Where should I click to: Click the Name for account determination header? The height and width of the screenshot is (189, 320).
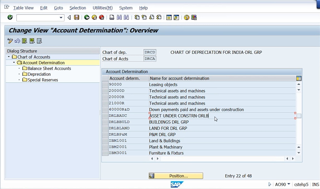(x=222, y=78)
